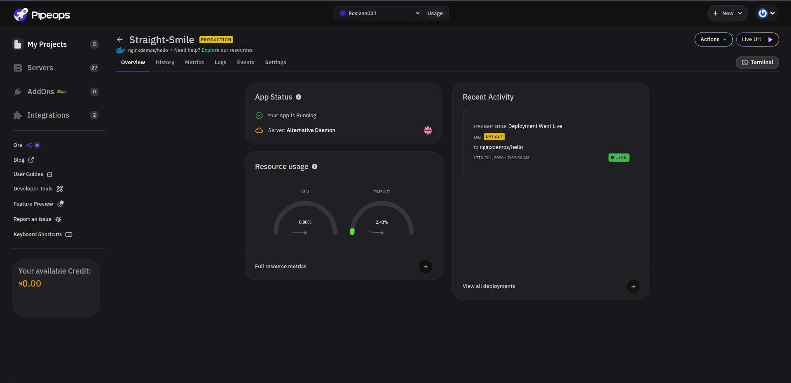Screen dimensions: 791x383
Task: Click the Straight-Smile project title
Action: [x=161, y=40]
